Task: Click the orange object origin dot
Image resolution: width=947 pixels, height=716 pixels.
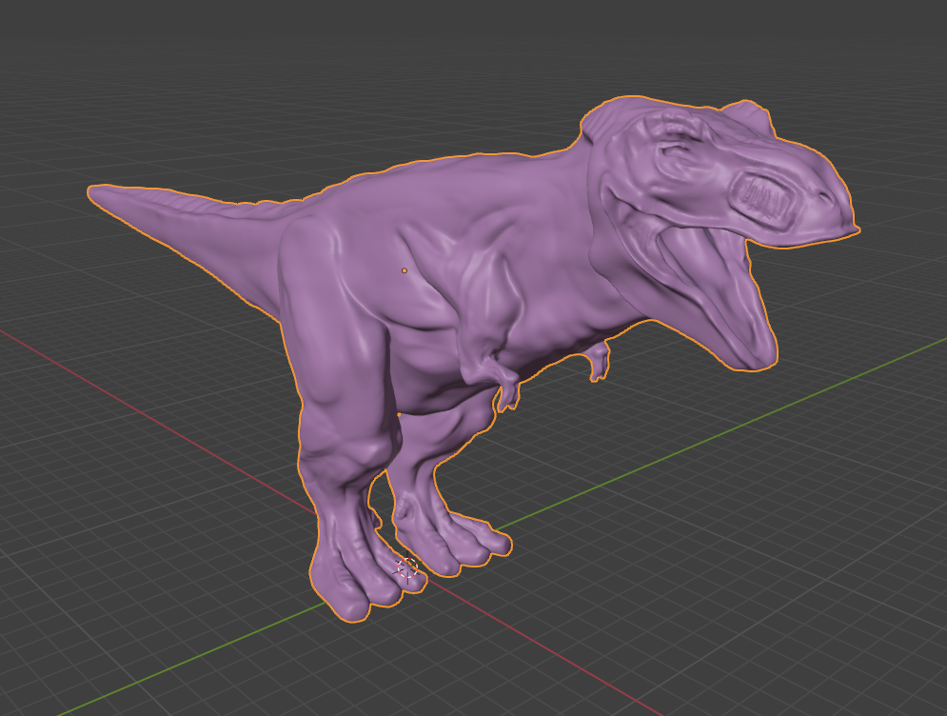Action: point(404,270)
